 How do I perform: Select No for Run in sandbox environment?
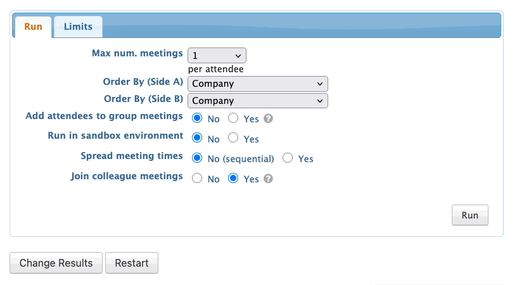[197, 138]
